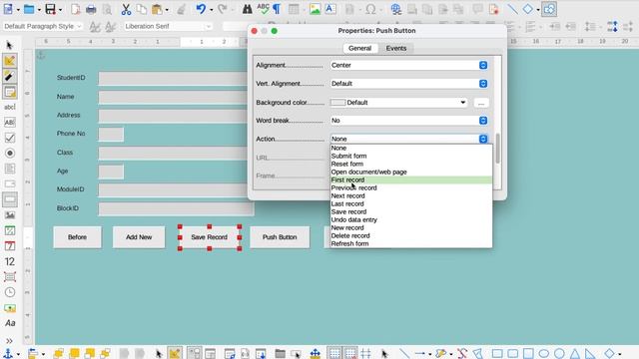639x359 pixels.
Task: Choose Save record from Action list
Action: (x=410, y=211)
